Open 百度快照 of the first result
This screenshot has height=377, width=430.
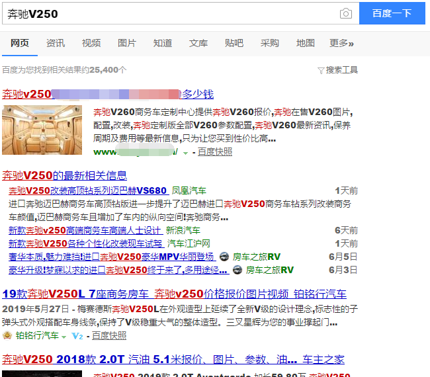pyautogui.click(x=215, y=152)
